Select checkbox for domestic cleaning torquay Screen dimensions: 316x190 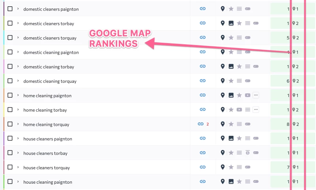click(x=10, y=81)
